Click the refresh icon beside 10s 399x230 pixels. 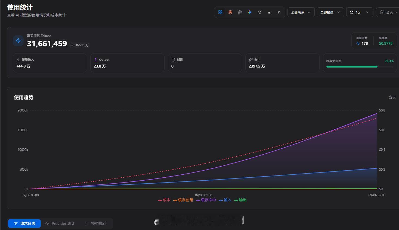click(x=352, y=12)
